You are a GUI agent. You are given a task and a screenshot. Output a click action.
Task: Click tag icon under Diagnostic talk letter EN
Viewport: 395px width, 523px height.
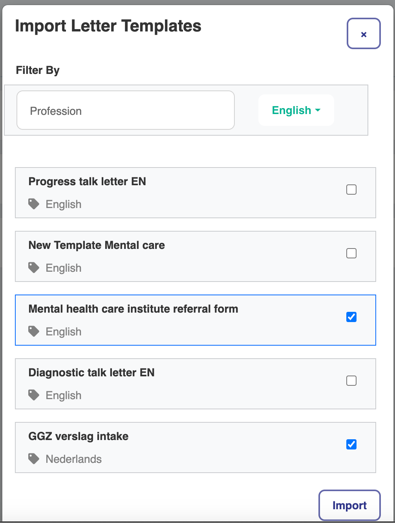34,395
